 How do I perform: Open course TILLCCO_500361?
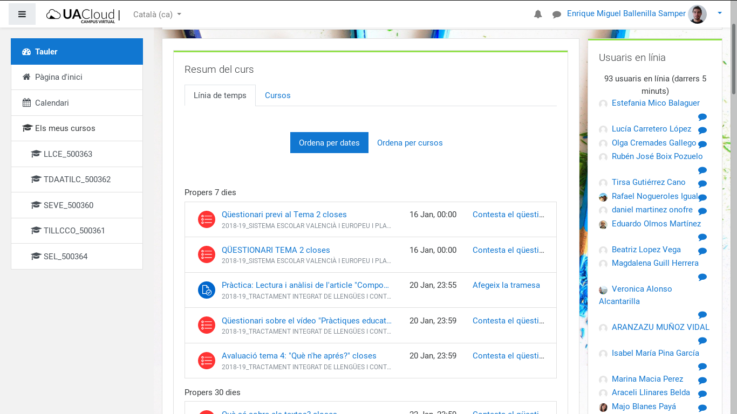point(77,231)
